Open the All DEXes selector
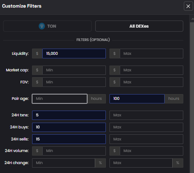This screenshot has width=194, height=173. coord(139,26)
